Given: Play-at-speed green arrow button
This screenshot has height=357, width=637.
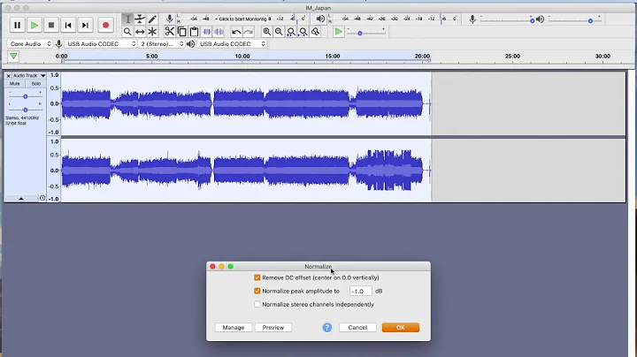Looking at the screenshot, I should click(x=338, y=32).
